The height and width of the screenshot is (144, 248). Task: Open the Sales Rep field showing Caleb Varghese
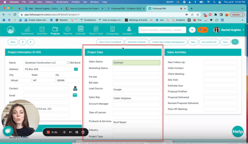136,98
